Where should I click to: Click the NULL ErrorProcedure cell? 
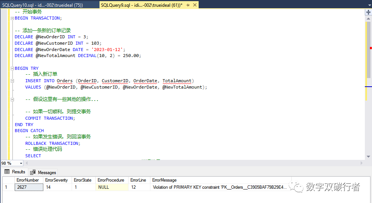coord(112,187)
